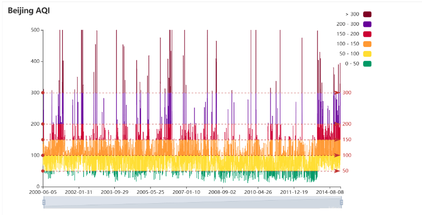Screen dimensions: 422x215
Task: Click the 2005-05-25 x-axis date label
Action: pos(150,192)
